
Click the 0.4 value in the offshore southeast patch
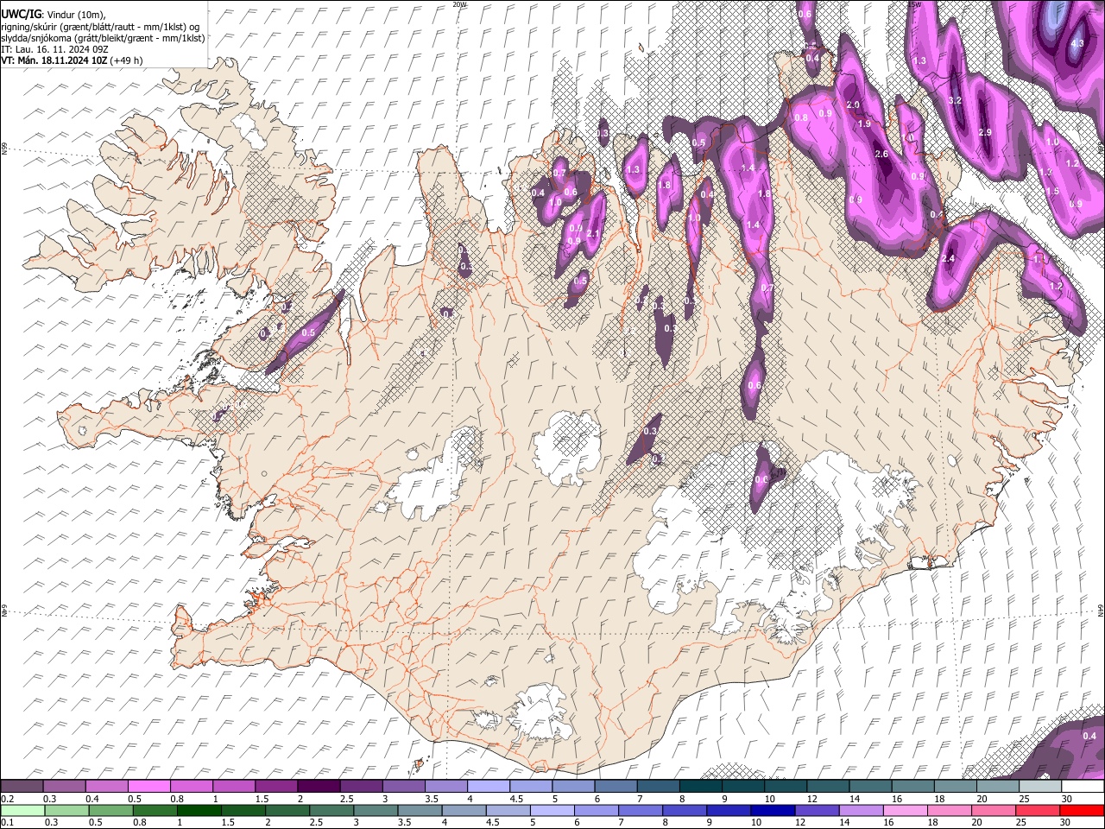tap(1089, 736)
